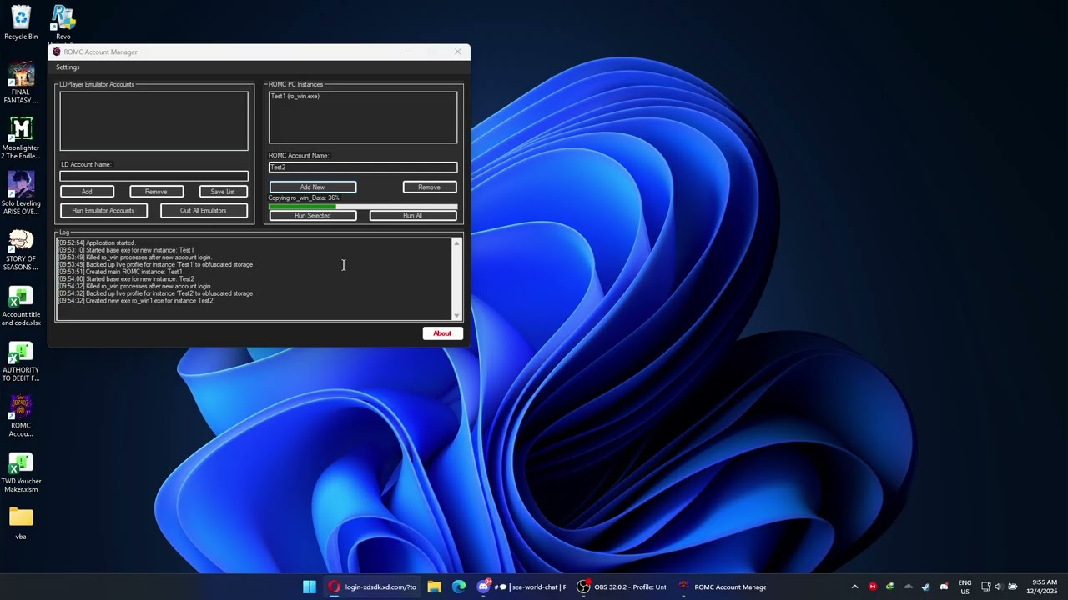
Task: Select the FINAL FANTASY desktop shortcut
Action: (21, 83)
